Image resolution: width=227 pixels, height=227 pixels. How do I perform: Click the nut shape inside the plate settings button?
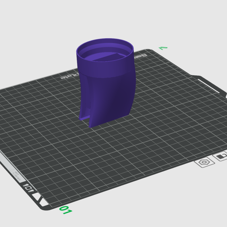[204, 162]
